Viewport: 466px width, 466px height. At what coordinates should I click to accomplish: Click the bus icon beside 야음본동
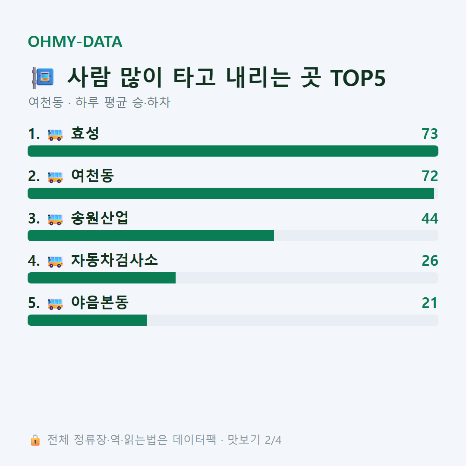(x=55, y=304)
